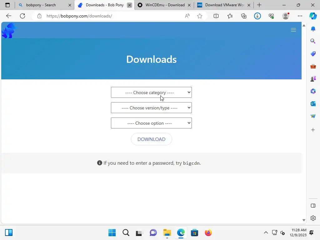Go back to the previous page
Image resolution: width=320 pixels, height=240 pixels.
click(8, 16)
